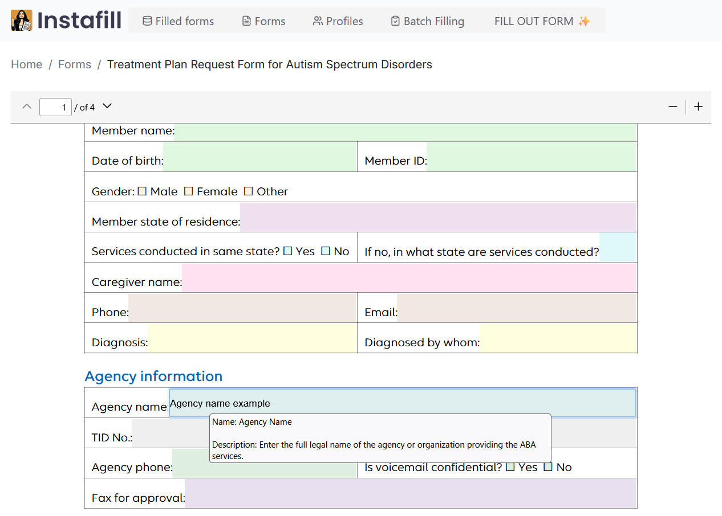Open the Batch Filling section
Screen dimensions: 722x516
(x=427, y=21)
